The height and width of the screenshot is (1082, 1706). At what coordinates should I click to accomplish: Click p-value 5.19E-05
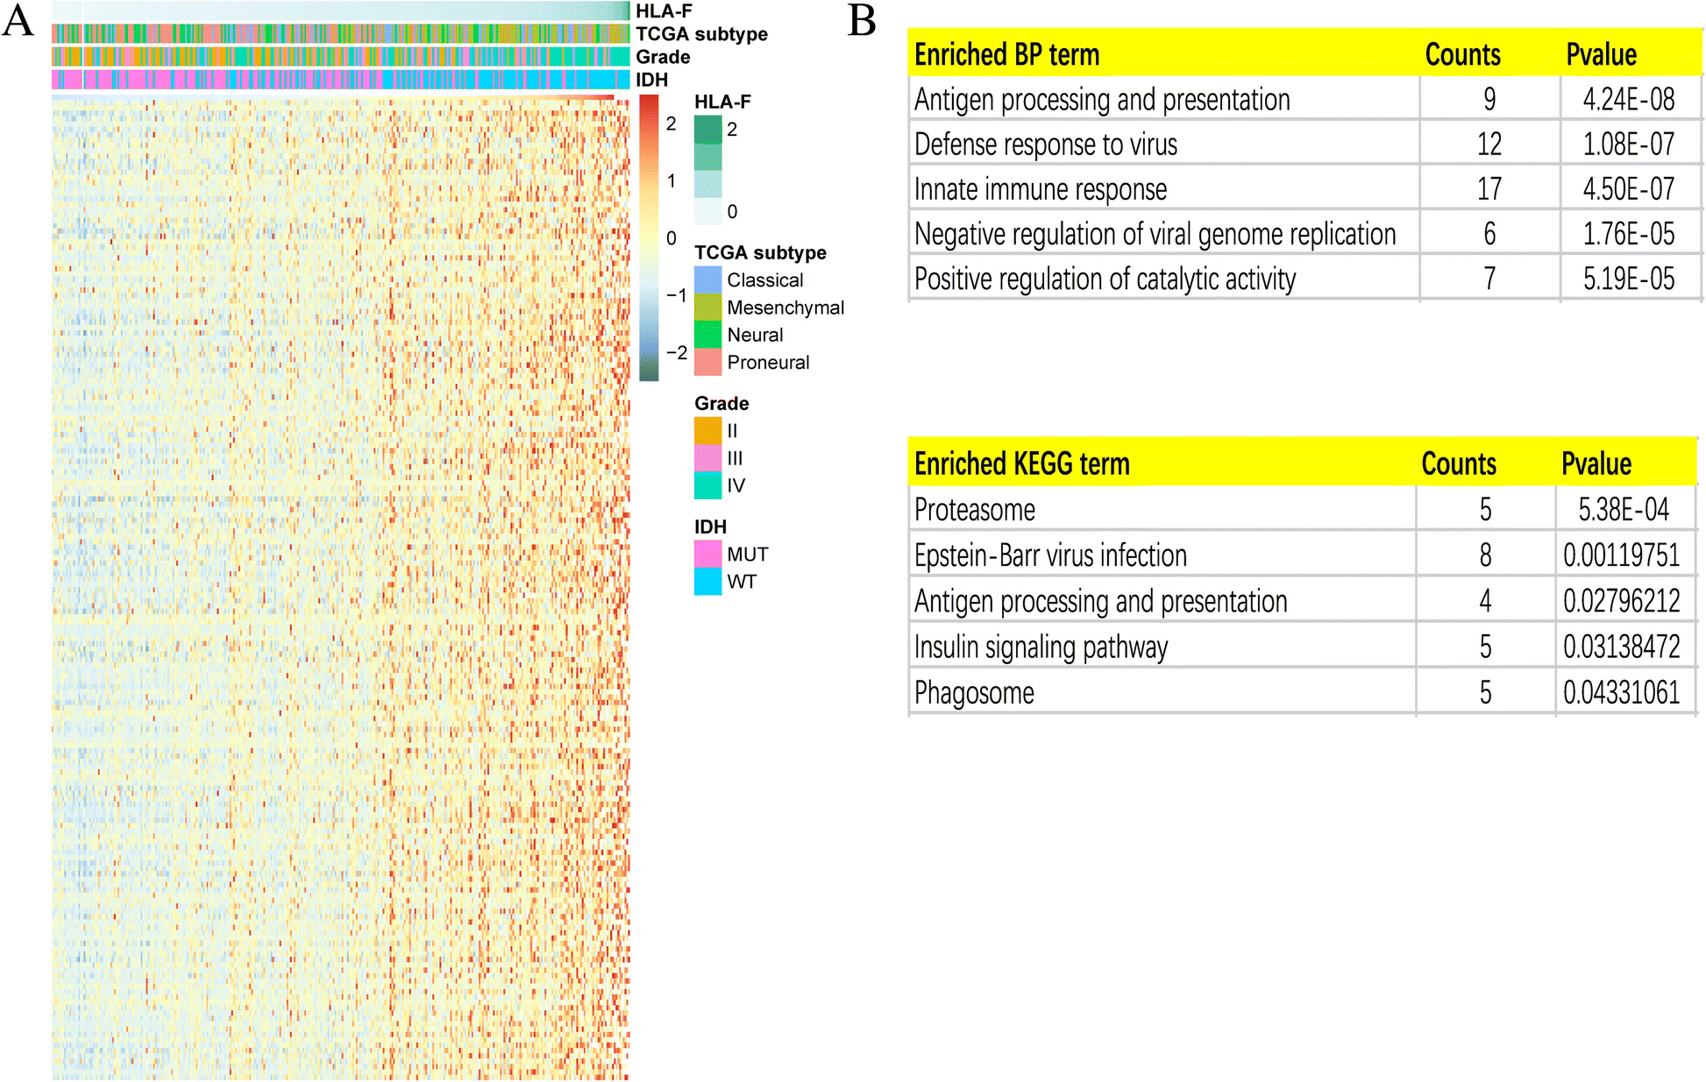[1628, 279]
